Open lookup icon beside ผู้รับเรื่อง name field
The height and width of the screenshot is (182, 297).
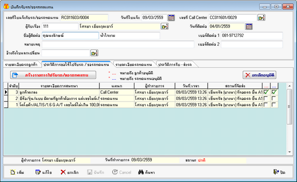(x=164, y=27)
